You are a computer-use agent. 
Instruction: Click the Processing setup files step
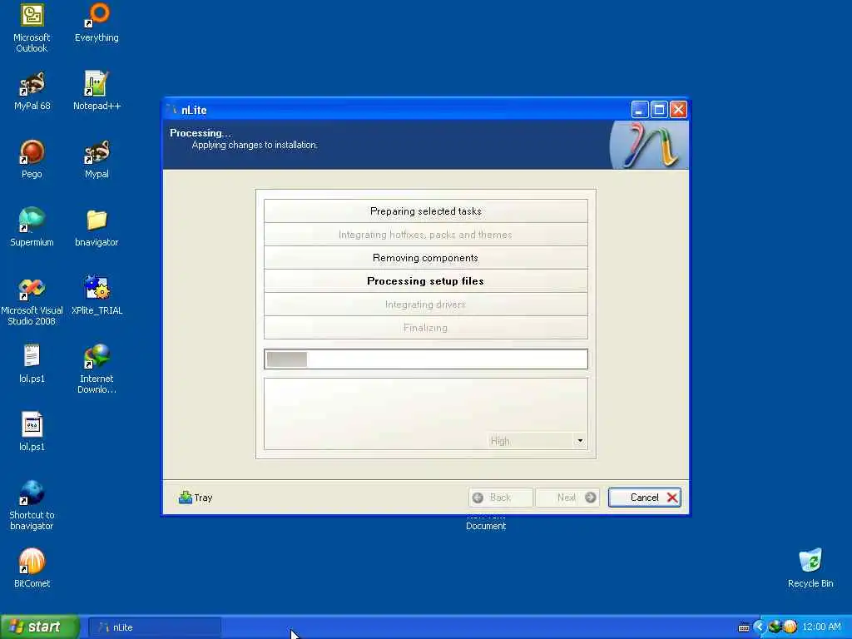pyautogui.click(x=425, y=281)
